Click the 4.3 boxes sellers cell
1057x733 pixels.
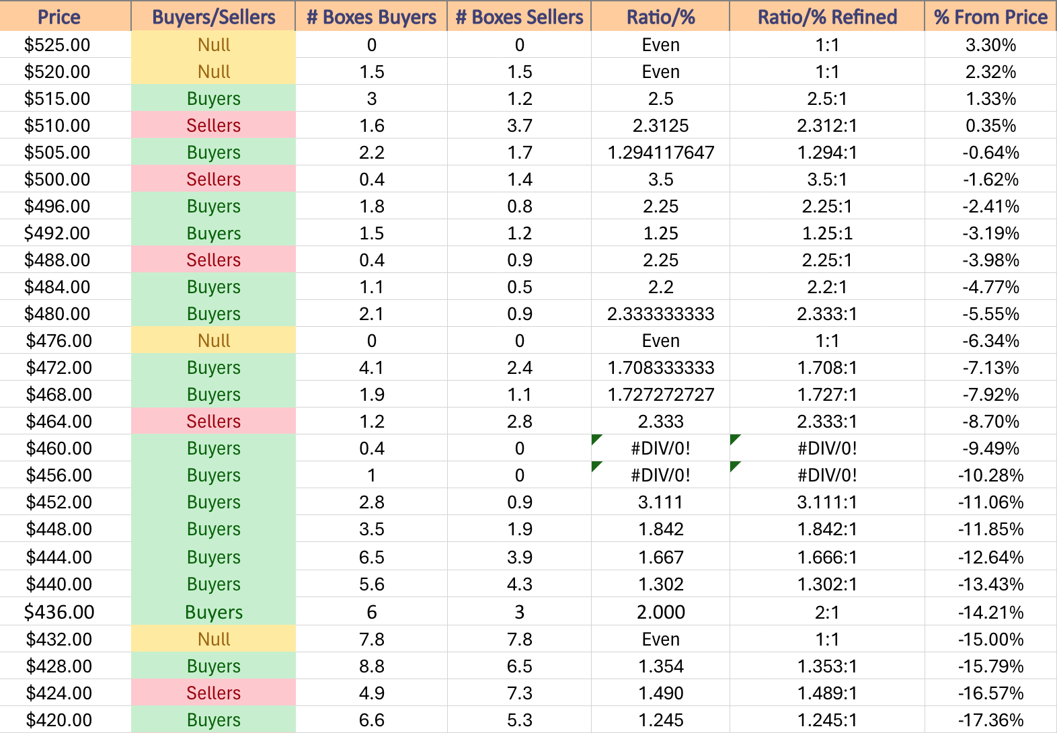click(519, 584)
